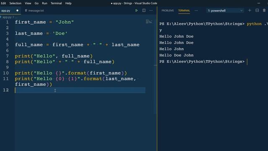Click the 'Doe' string on line 3
The height and width of the screenshot is (151, 268).
coord(60,34)
